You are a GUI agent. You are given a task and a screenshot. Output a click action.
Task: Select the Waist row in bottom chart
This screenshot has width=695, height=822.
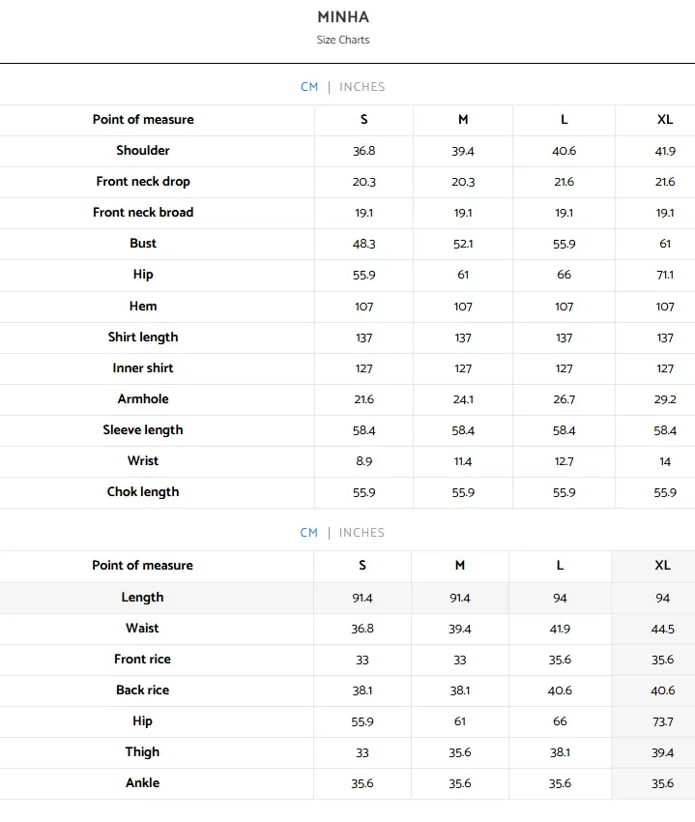(142, 629)
